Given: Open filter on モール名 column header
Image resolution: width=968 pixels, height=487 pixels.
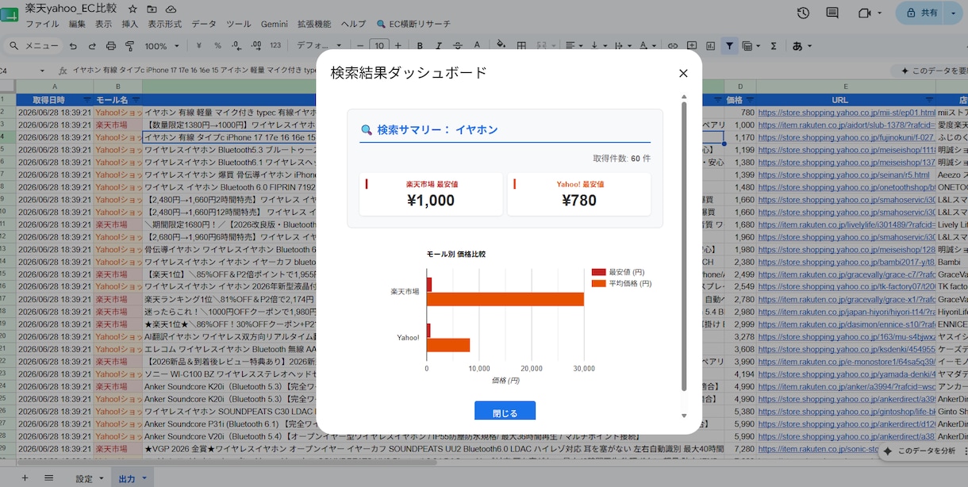Looking at the screenshot, I should click(x=135, y=100).
